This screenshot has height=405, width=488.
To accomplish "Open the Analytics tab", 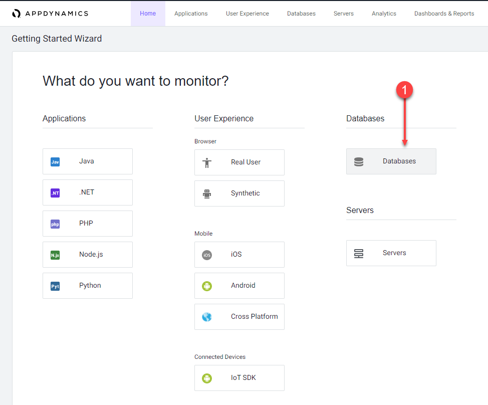I will [384, 14].
